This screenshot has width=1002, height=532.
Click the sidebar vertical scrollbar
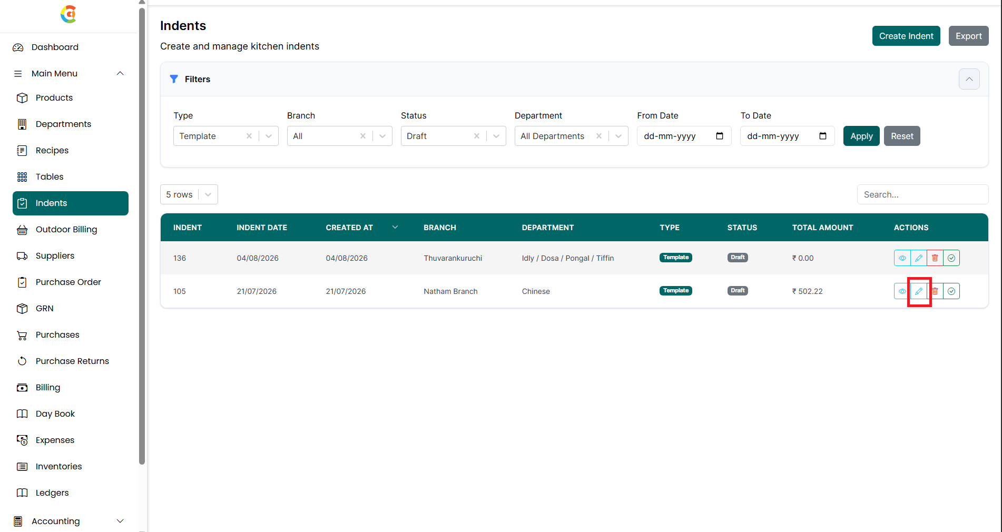coord(142,236)
